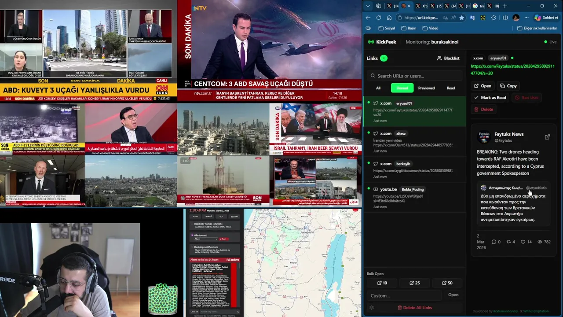Viewport: 563px width, 317px height.
Task: Click Mark as Read button
Action: pos(490,98)
